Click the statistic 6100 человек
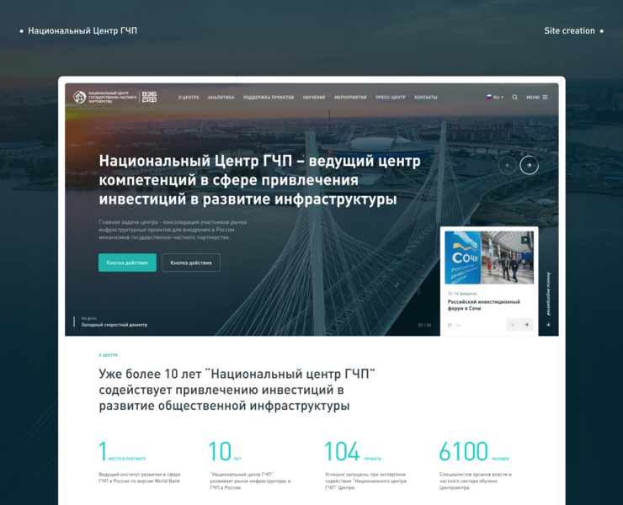Viewport: 623px width, 505px height. coord(474,452)
